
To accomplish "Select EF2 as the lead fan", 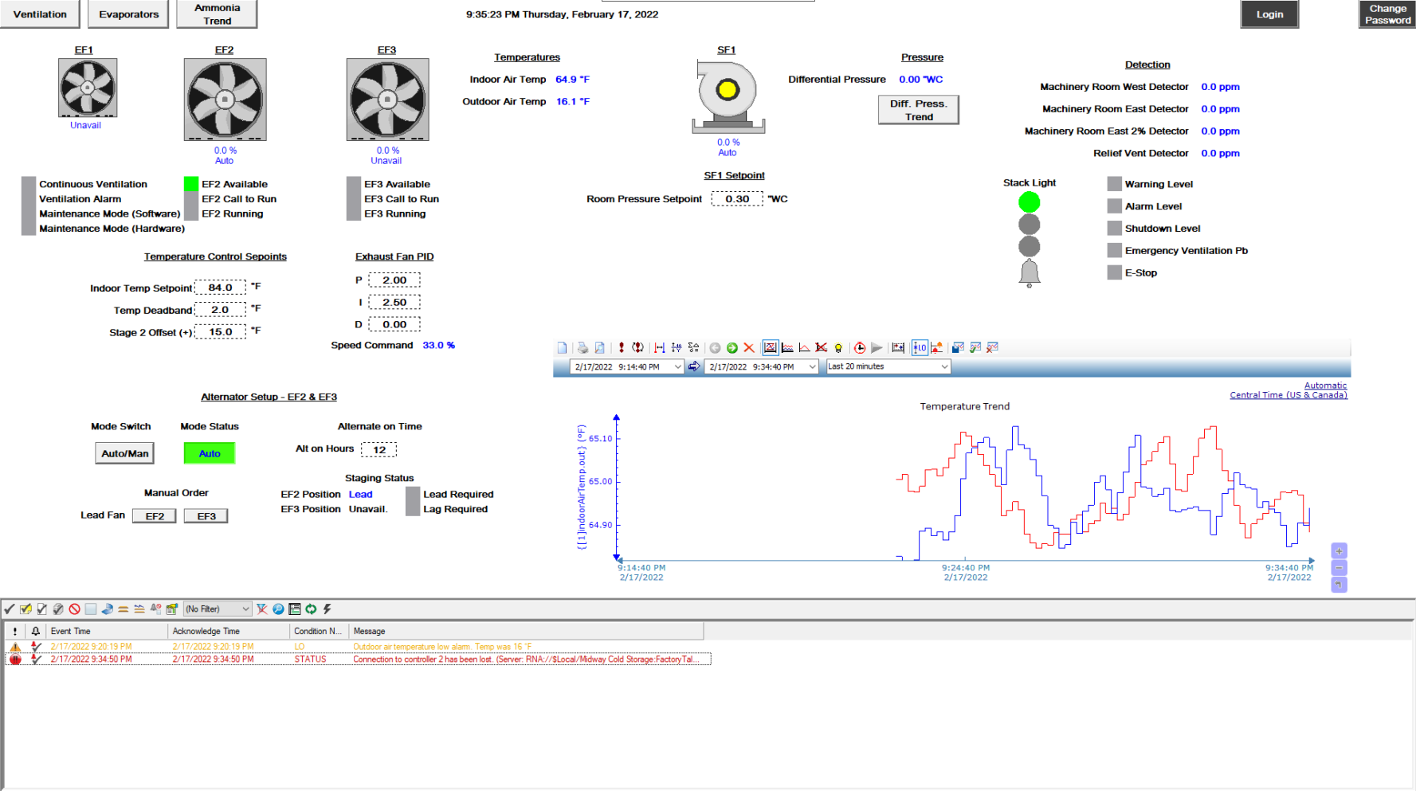I will click(155, 516).
